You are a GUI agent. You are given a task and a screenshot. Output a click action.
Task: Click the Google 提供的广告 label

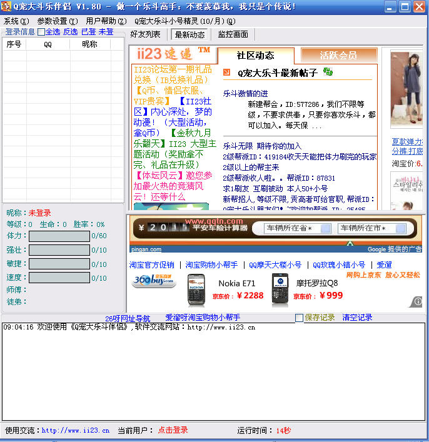pos(395,249)
